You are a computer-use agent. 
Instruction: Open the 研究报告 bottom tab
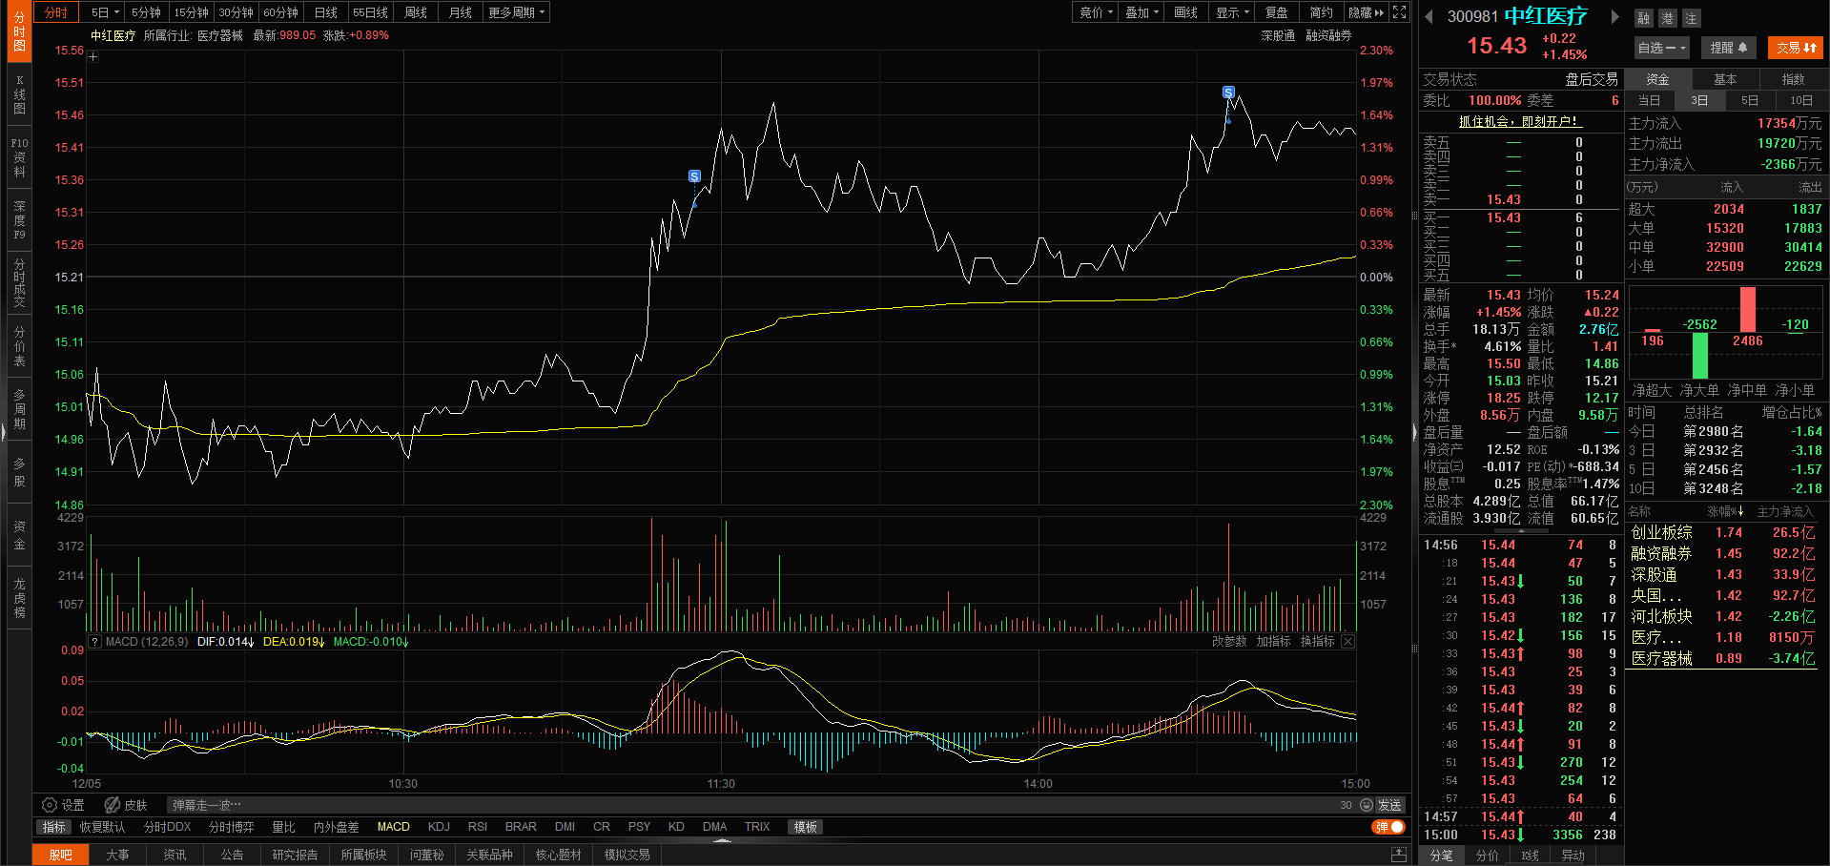tap(295, 855)
